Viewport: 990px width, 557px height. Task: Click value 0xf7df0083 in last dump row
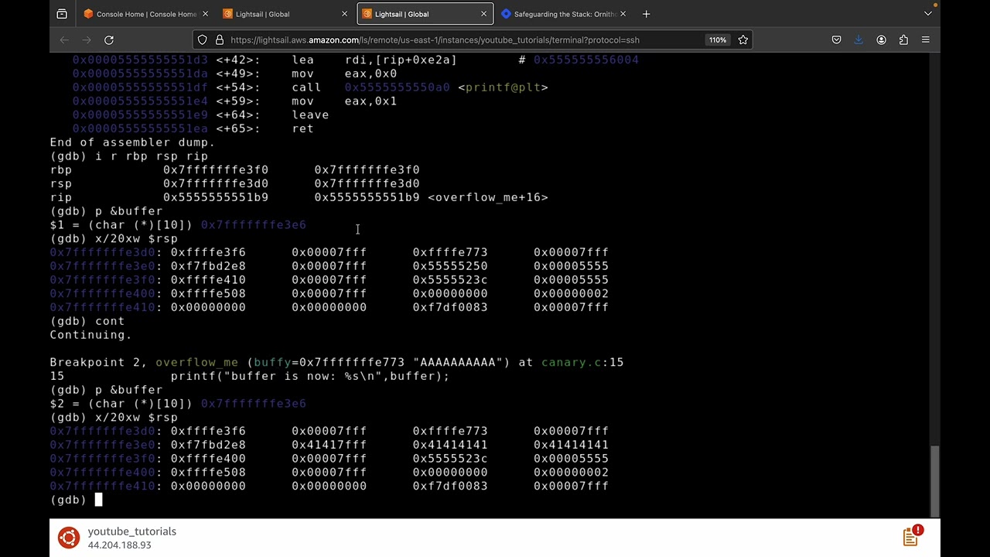[x=450, y=486]
